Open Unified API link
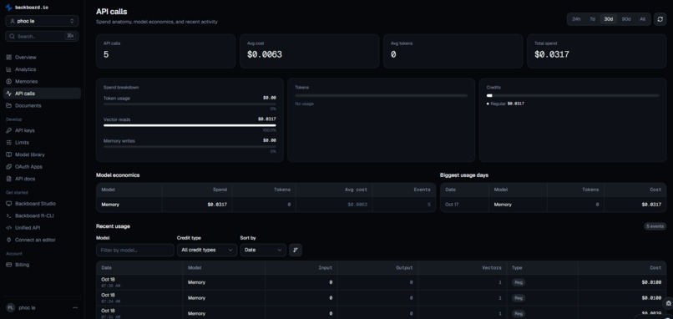The height and width of the screenshot is (319, 673). pos(42,227)
